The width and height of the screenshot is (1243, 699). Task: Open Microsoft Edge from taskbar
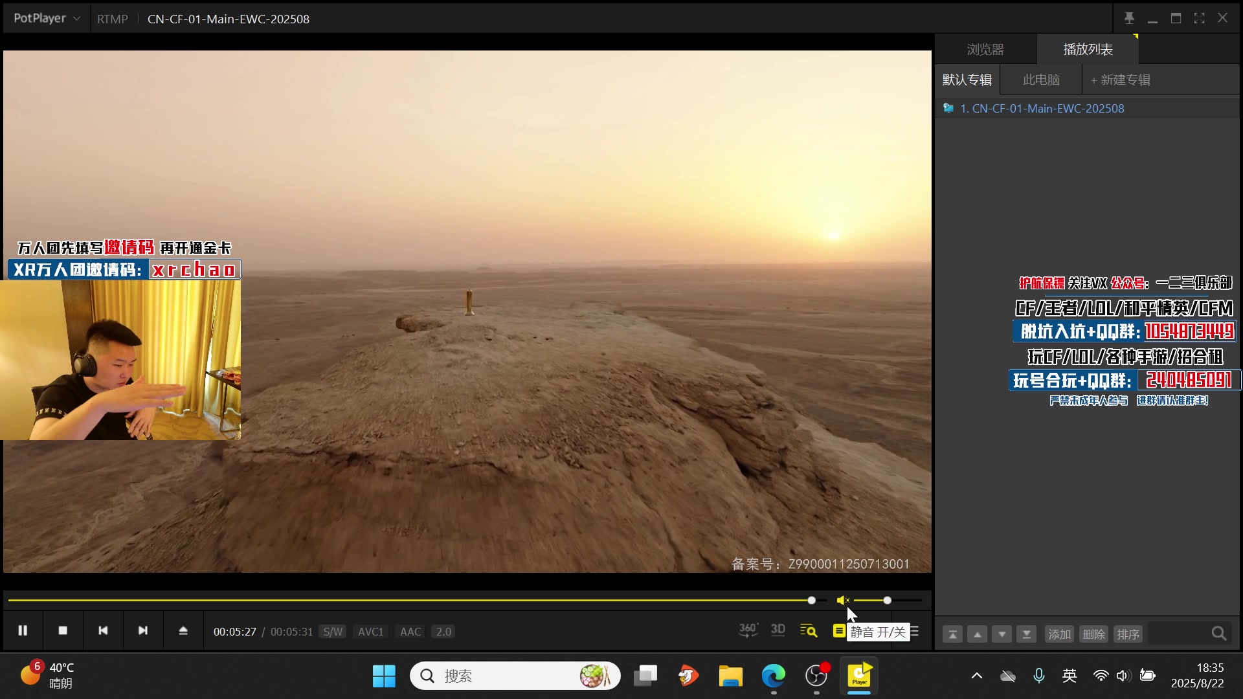pos(774,676)
